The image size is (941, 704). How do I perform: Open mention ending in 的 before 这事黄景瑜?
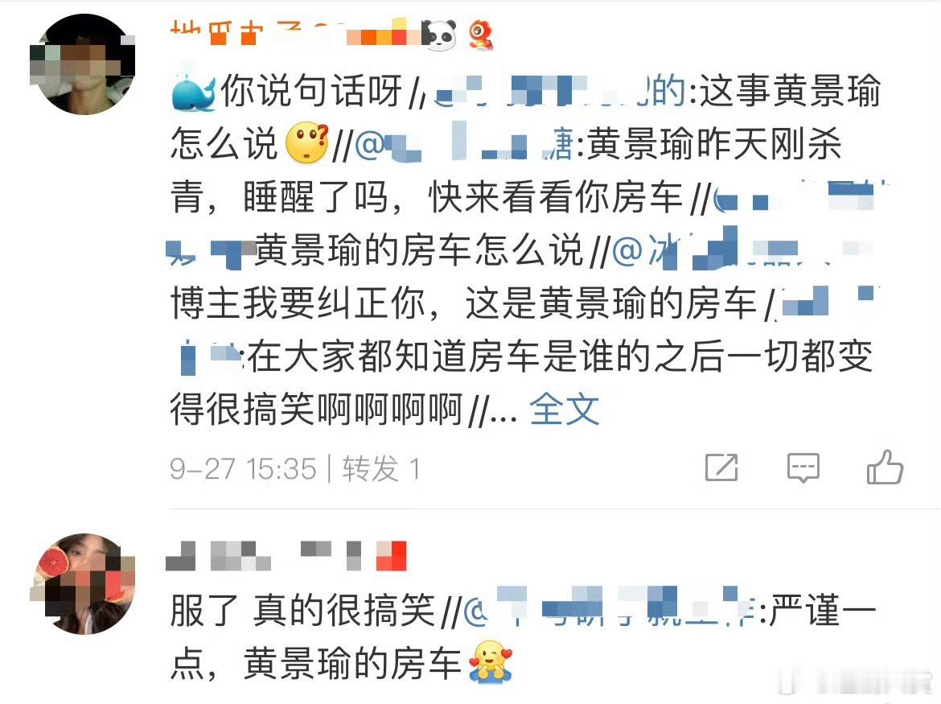tap(560, 91)
